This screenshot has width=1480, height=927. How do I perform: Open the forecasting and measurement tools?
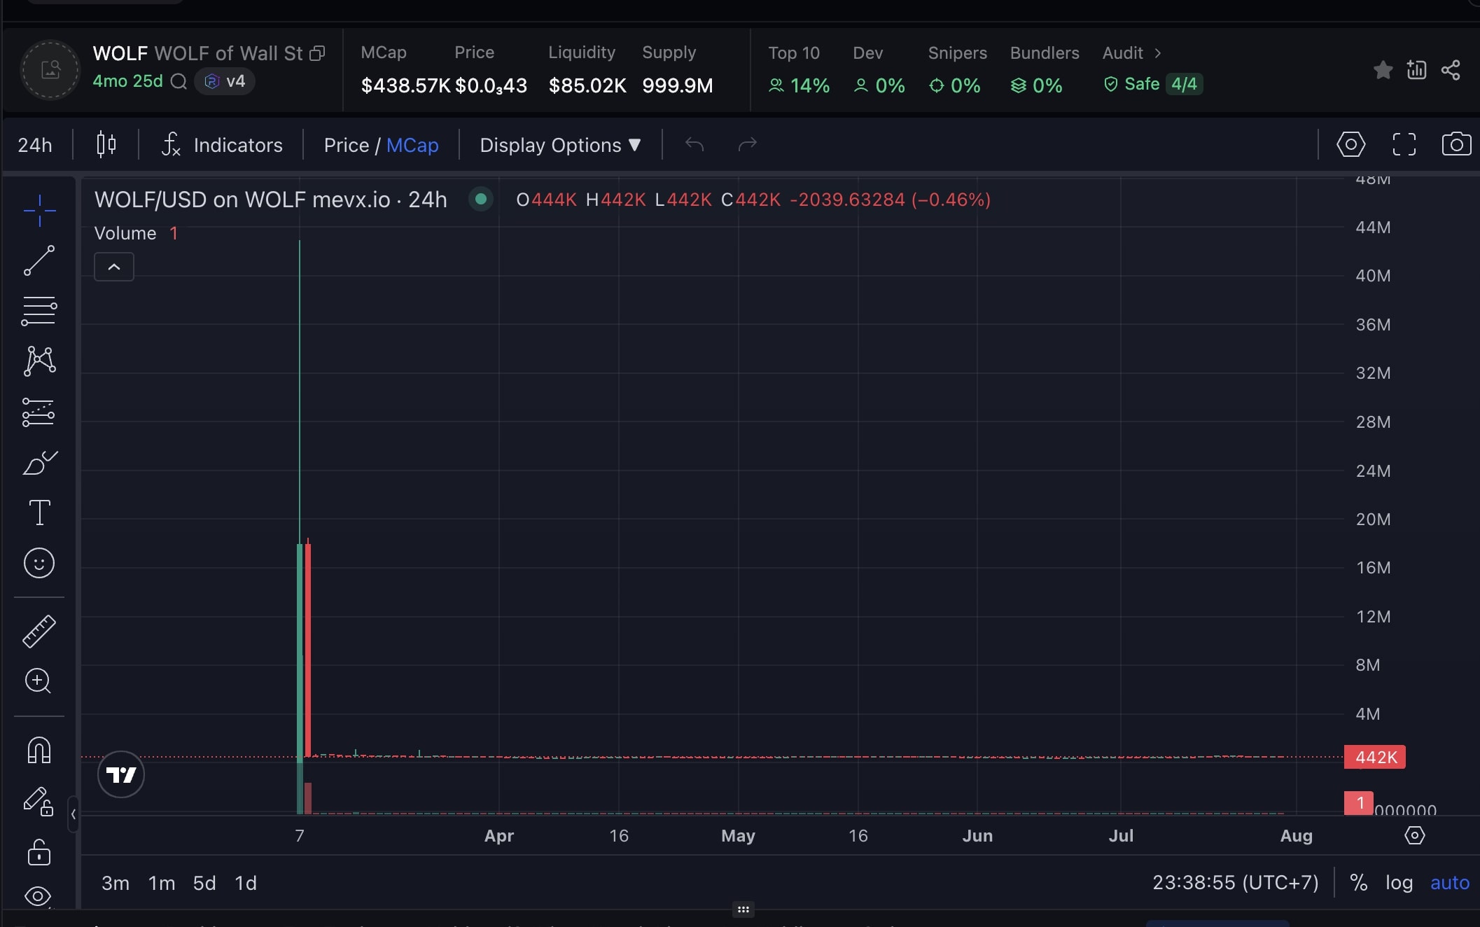39,412
